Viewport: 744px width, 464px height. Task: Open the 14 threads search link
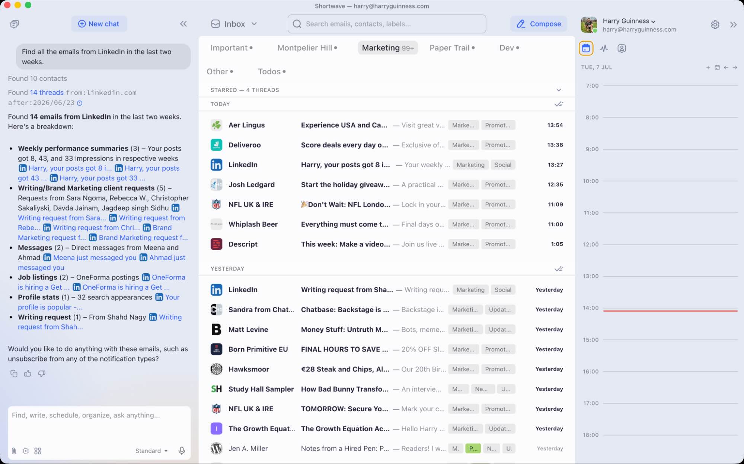(x=47, y=93)
